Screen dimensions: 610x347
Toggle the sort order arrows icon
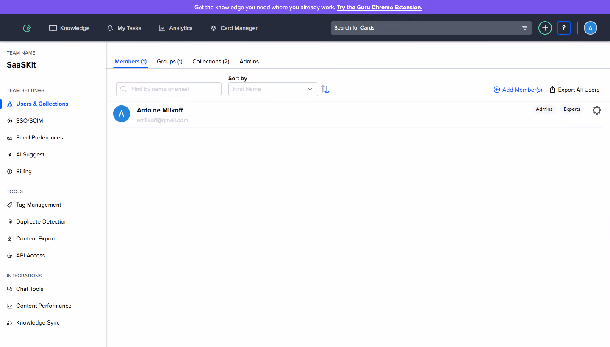(x=325, y=89)
